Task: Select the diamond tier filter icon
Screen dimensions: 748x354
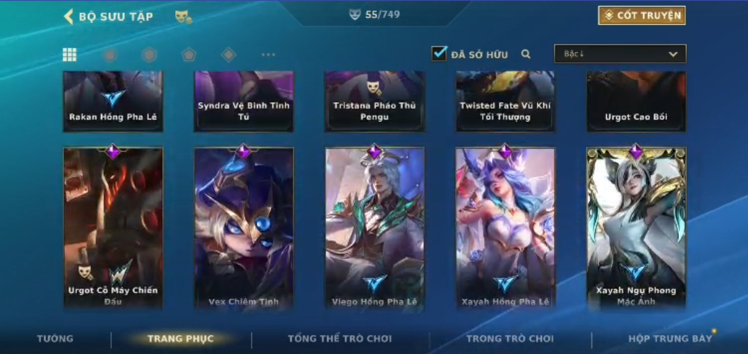Action: pos(228,55)
